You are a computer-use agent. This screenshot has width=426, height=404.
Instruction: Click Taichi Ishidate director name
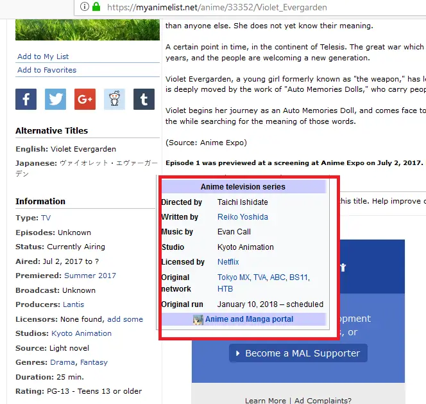(243, 202)
